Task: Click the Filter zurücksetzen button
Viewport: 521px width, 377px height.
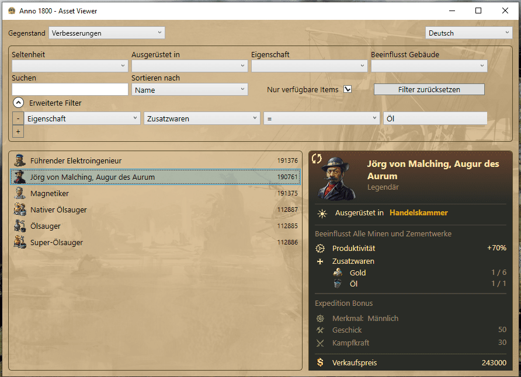Action: 429,89
